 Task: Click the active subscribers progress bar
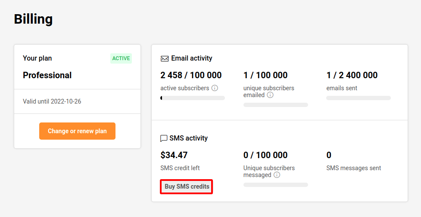[x=193, y=98]
